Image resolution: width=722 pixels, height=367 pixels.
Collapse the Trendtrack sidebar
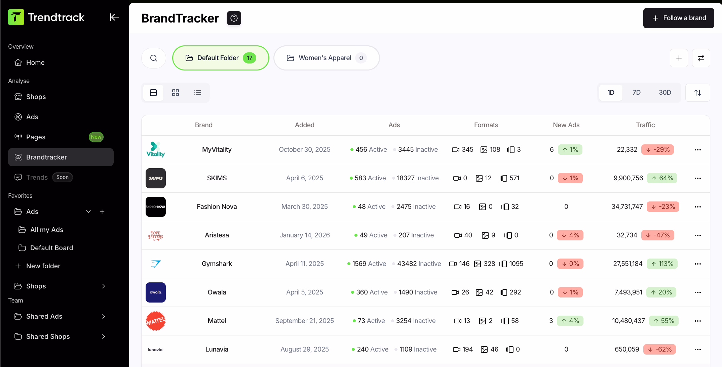click(x=114, y=17)
